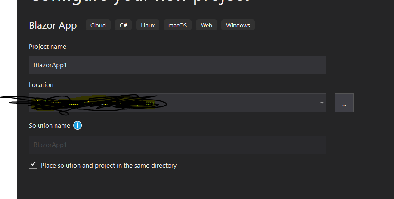This screenshot has height=199, width=394.
Task: Uncheck the same directory checkbox
Action: tap(33, 164)
